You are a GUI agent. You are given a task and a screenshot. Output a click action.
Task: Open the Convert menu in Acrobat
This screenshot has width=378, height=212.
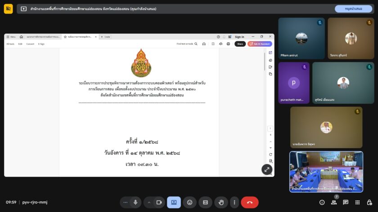[30, 44]
